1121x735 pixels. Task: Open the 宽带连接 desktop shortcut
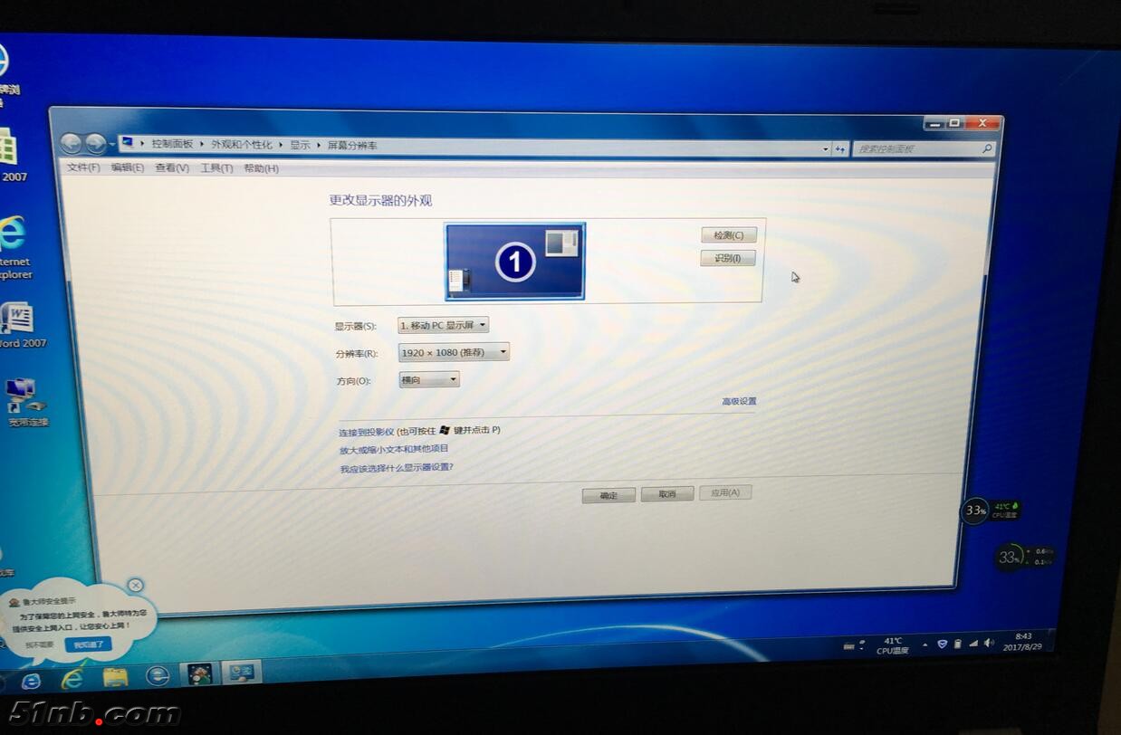[x=27, y=403]
